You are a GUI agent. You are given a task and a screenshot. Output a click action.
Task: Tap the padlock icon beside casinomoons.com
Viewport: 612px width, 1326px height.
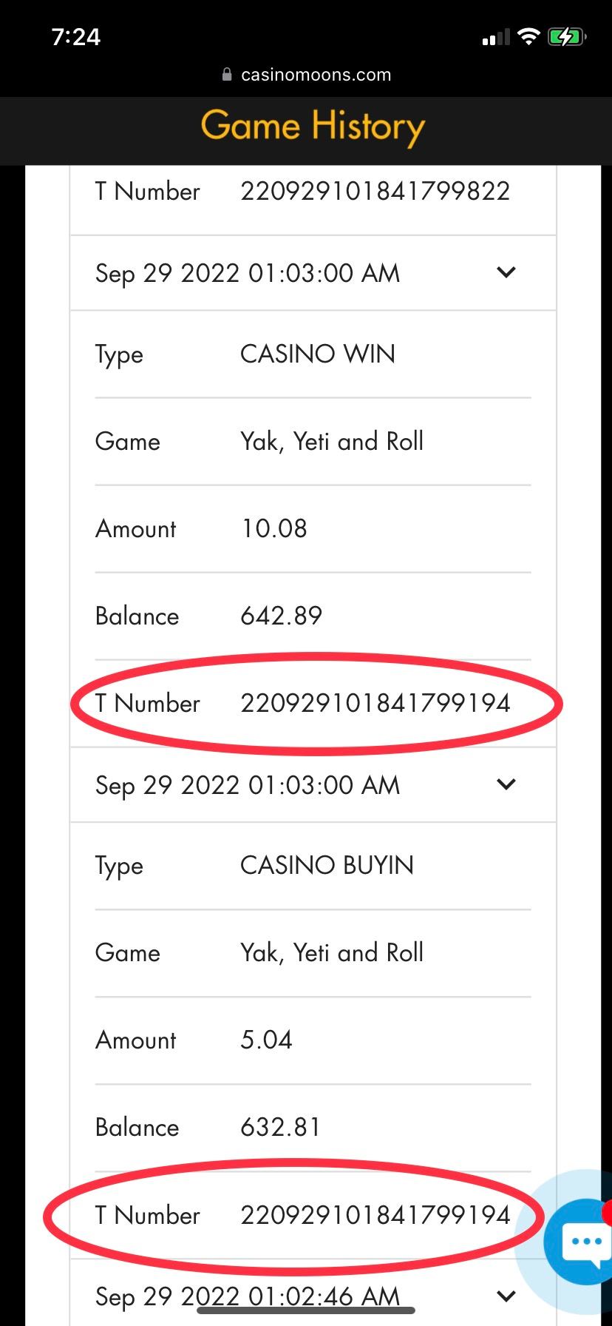(x=227, y=75)
